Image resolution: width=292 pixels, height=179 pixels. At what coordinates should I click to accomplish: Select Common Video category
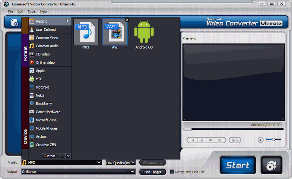click(x=50, y=38)
